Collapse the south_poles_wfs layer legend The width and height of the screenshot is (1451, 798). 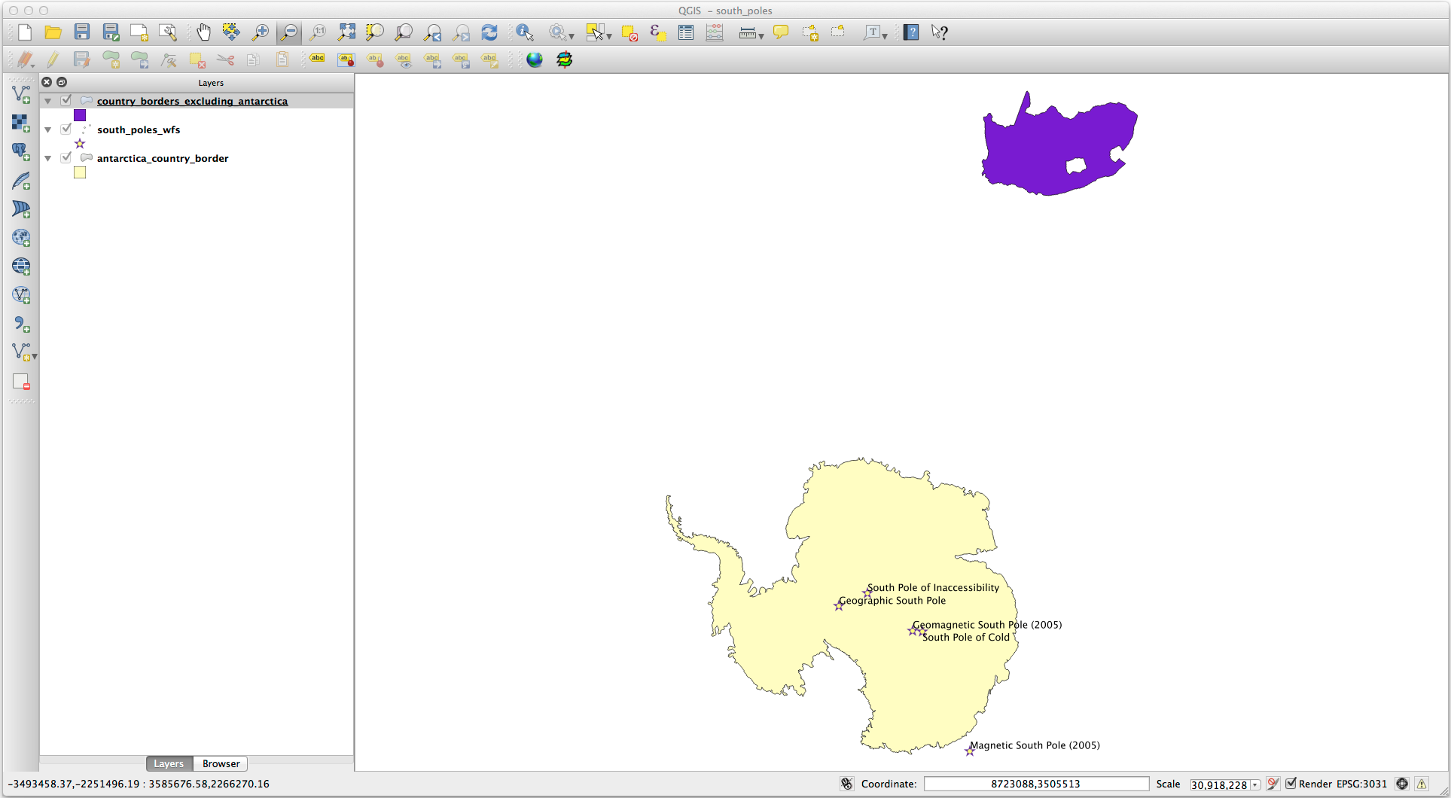pos(48,129)
